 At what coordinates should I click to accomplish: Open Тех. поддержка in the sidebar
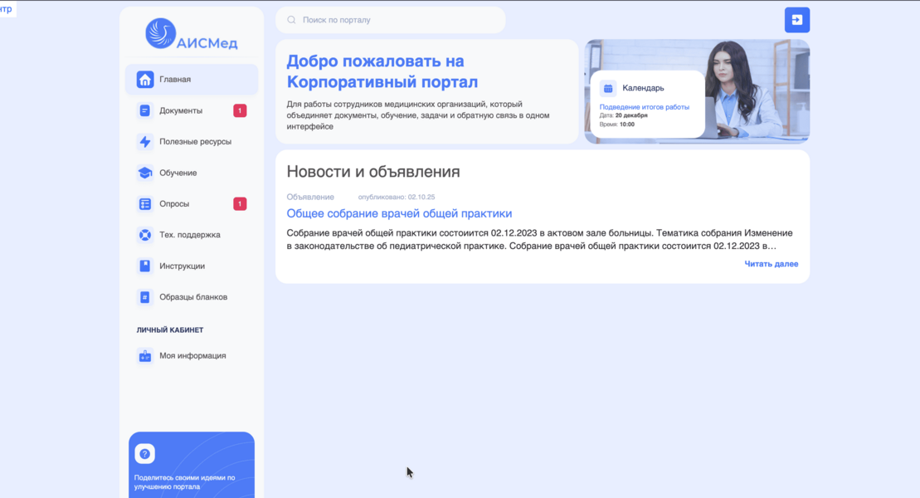(192, 235)
